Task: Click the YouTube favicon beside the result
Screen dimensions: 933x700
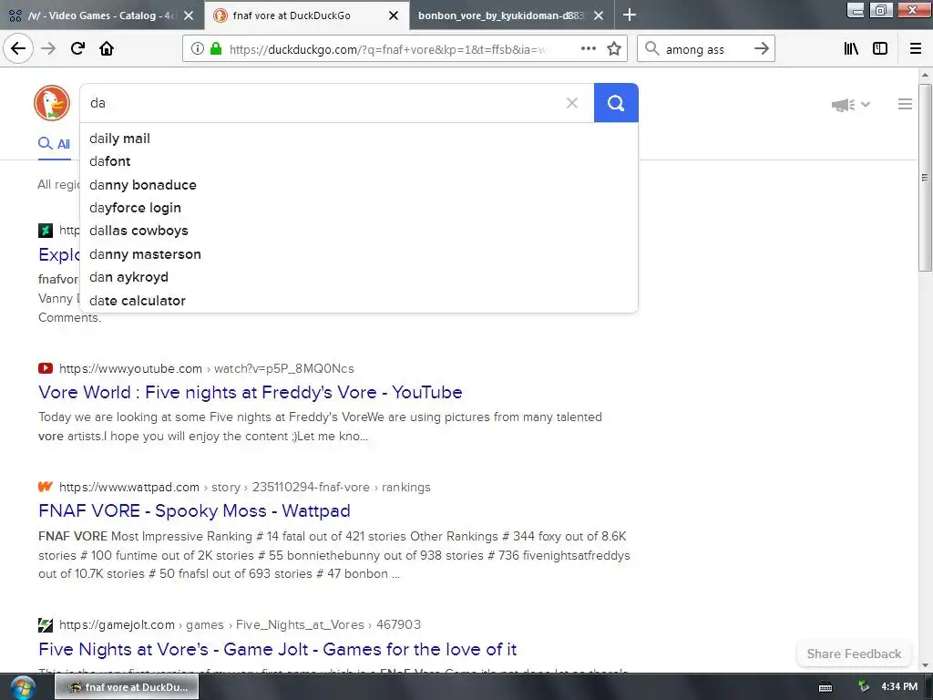Action: [x=46, y=368]
